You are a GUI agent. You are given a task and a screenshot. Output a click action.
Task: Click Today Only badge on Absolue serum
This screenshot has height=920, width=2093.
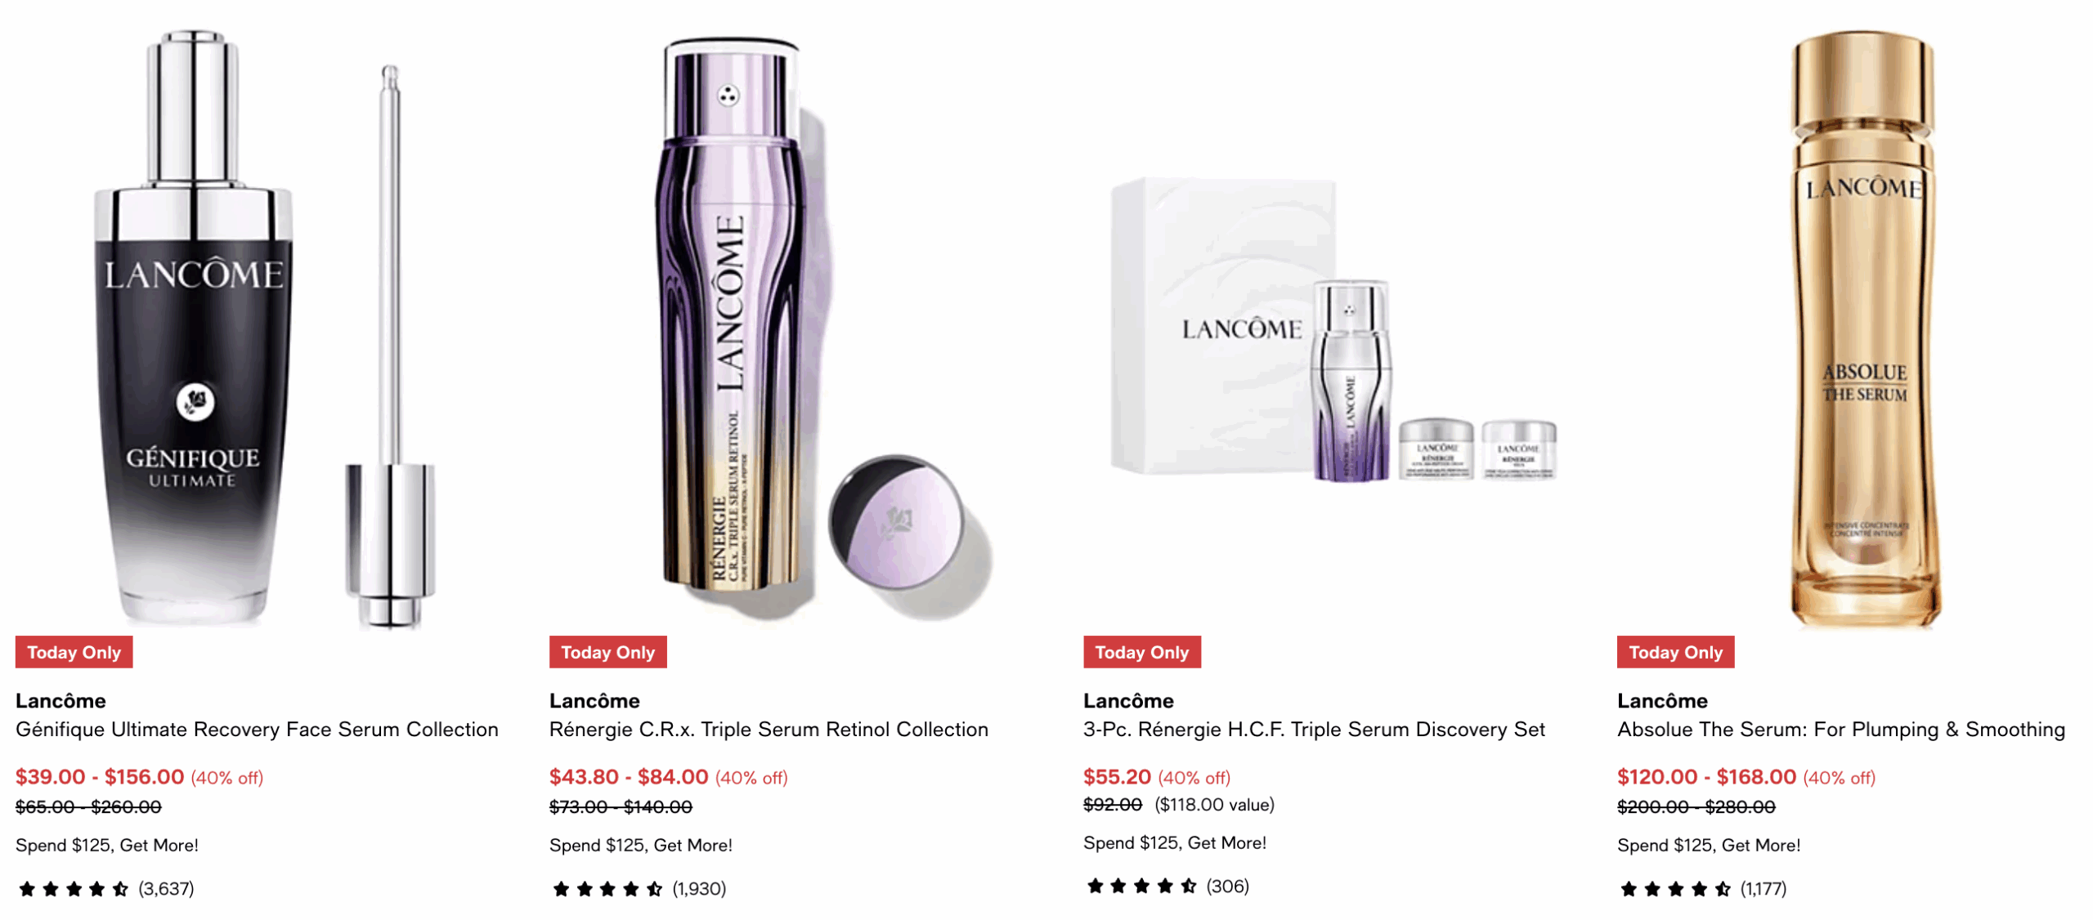[x=1675, y=652]
